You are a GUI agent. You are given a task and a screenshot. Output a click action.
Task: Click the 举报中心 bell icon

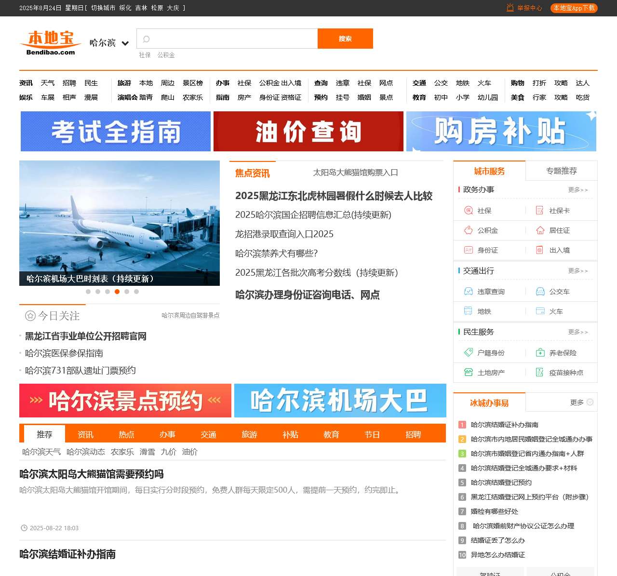click(x=510, y=8)
